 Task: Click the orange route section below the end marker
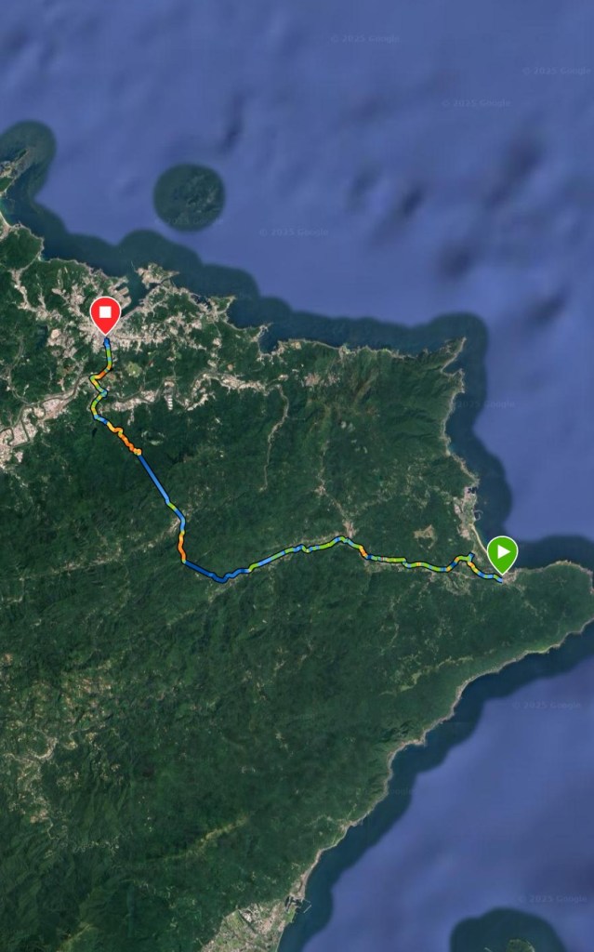click(x=125, y=440)
